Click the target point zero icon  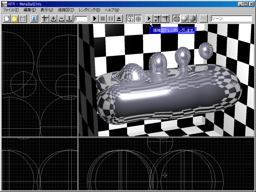165,19
